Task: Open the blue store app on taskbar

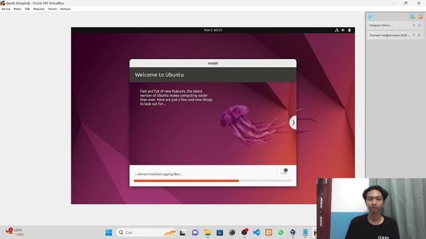Action: coord(220,232)
